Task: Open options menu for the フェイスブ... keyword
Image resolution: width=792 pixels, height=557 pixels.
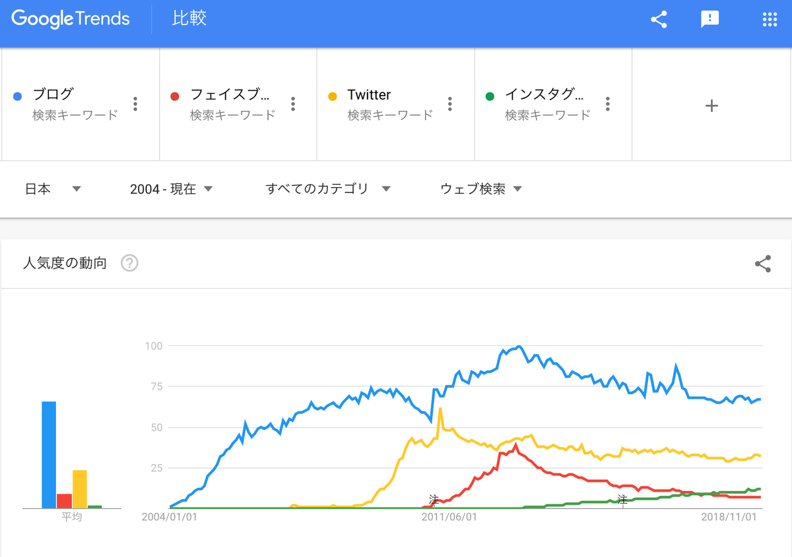Action: point(292,103)
